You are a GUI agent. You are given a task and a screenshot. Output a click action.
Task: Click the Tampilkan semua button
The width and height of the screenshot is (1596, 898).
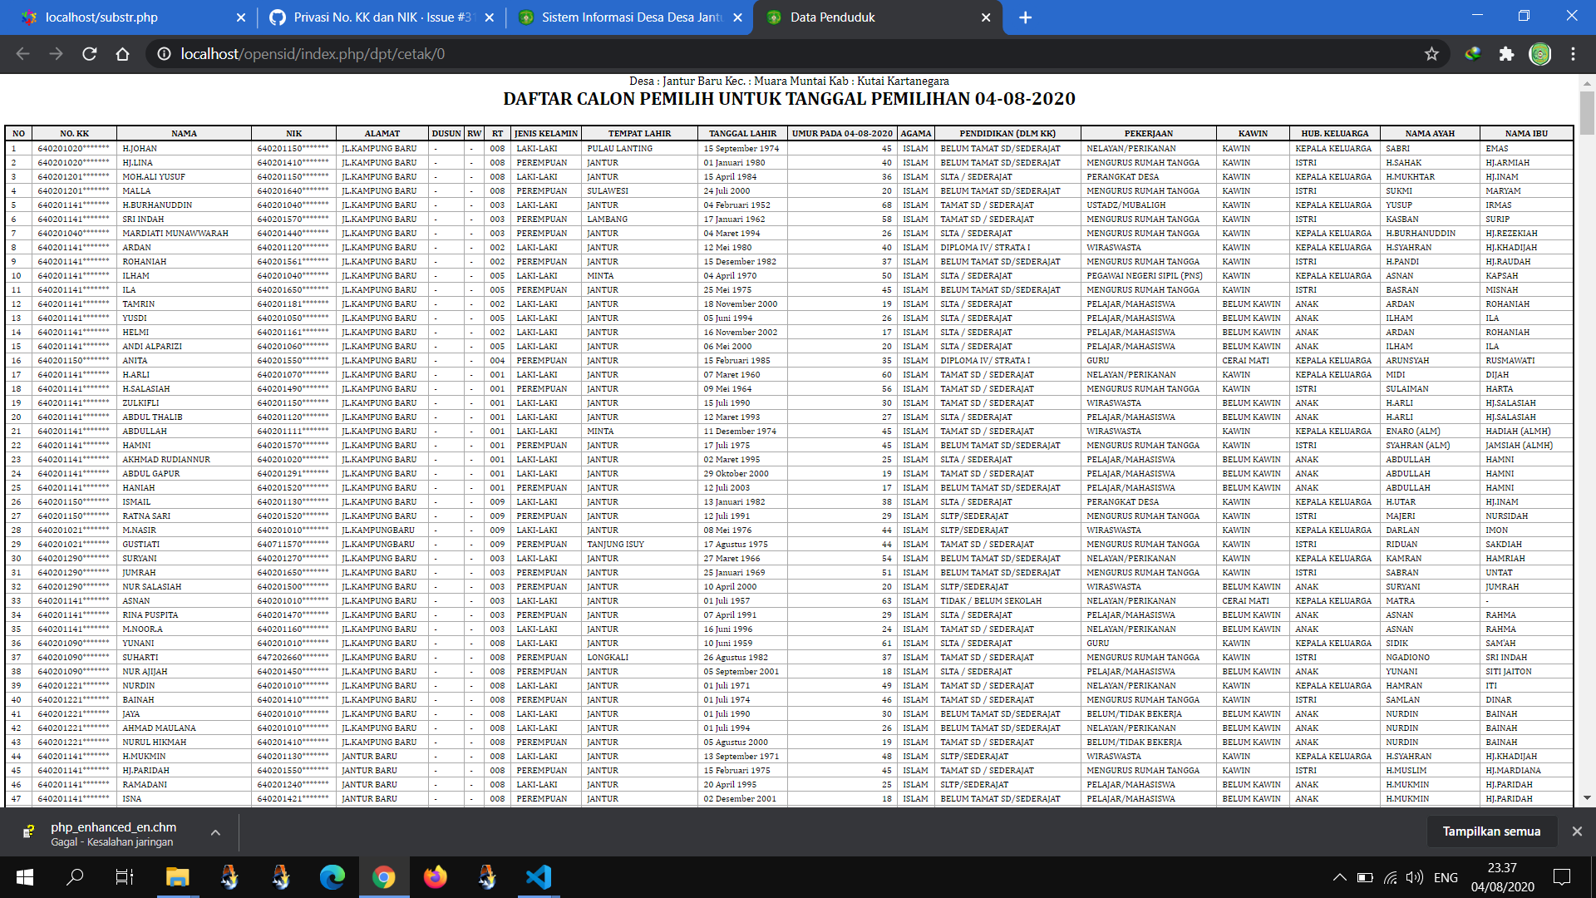tap(1491, 831)
